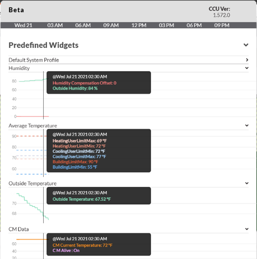257x259 pixels.
Task: Select the 03 AM timeline marker
Action: tap(55, 25)
